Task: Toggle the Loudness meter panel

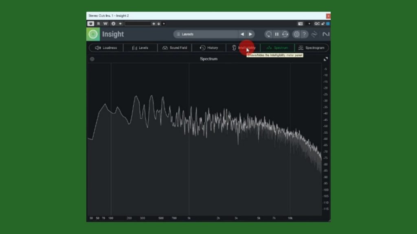Action: coord(106,48)
